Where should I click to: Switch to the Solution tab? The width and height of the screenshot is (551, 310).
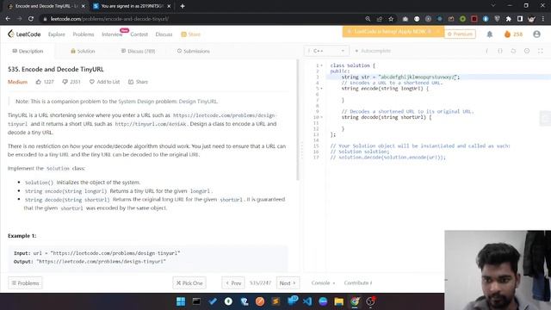click(x=83, y=51)
